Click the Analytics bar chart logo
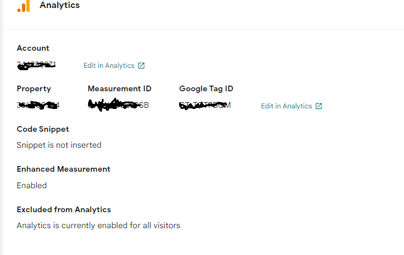Screen dimensions: 404x255 [23, 6]
